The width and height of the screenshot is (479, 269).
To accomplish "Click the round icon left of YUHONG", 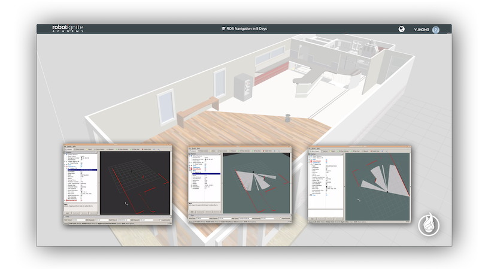I will [401, 29].
